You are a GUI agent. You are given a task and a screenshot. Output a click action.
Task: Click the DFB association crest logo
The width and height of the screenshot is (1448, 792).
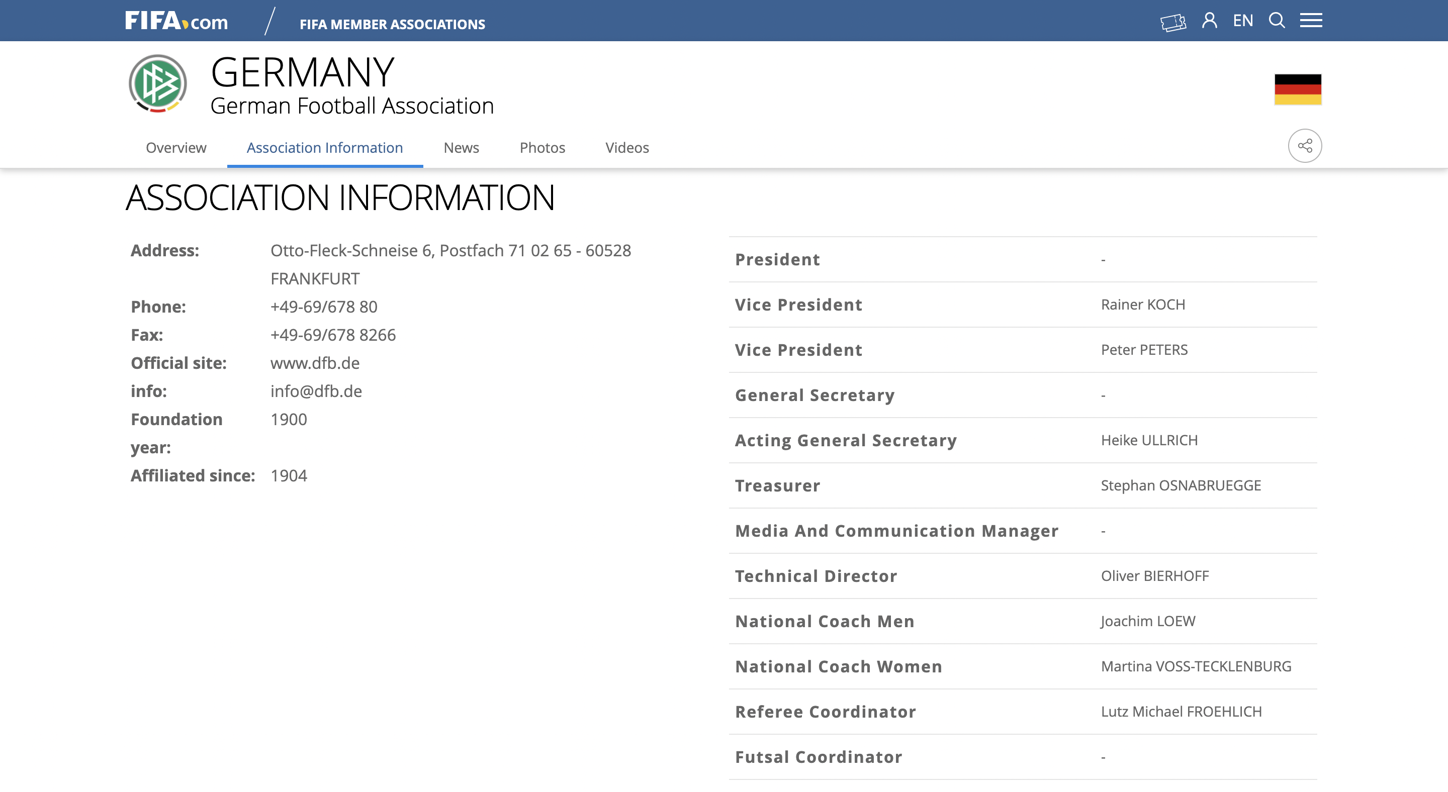point(158,84)
